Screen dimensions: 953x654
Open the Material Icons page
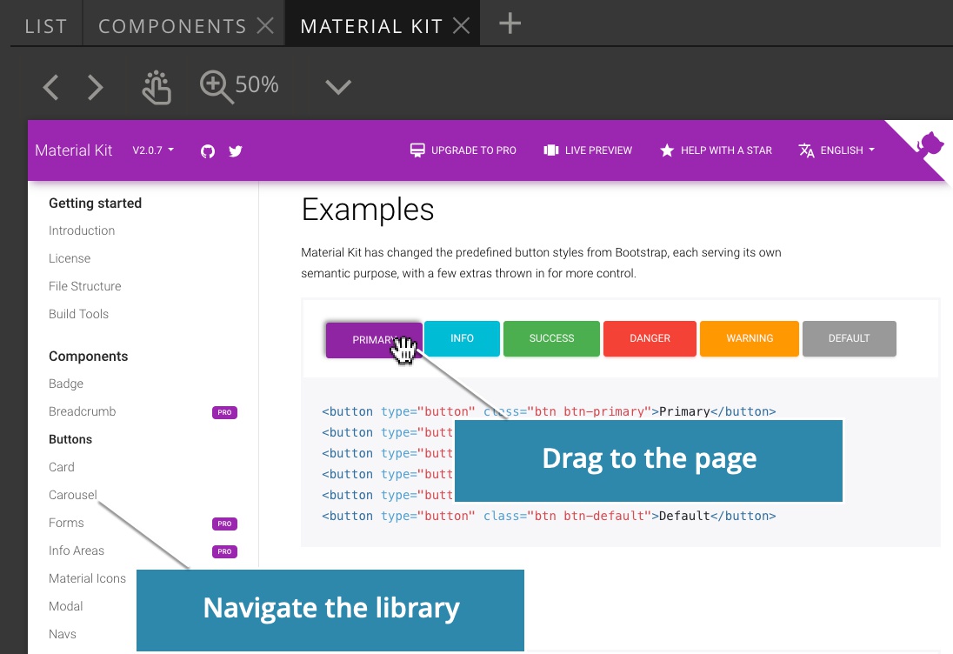coord(87,578)
